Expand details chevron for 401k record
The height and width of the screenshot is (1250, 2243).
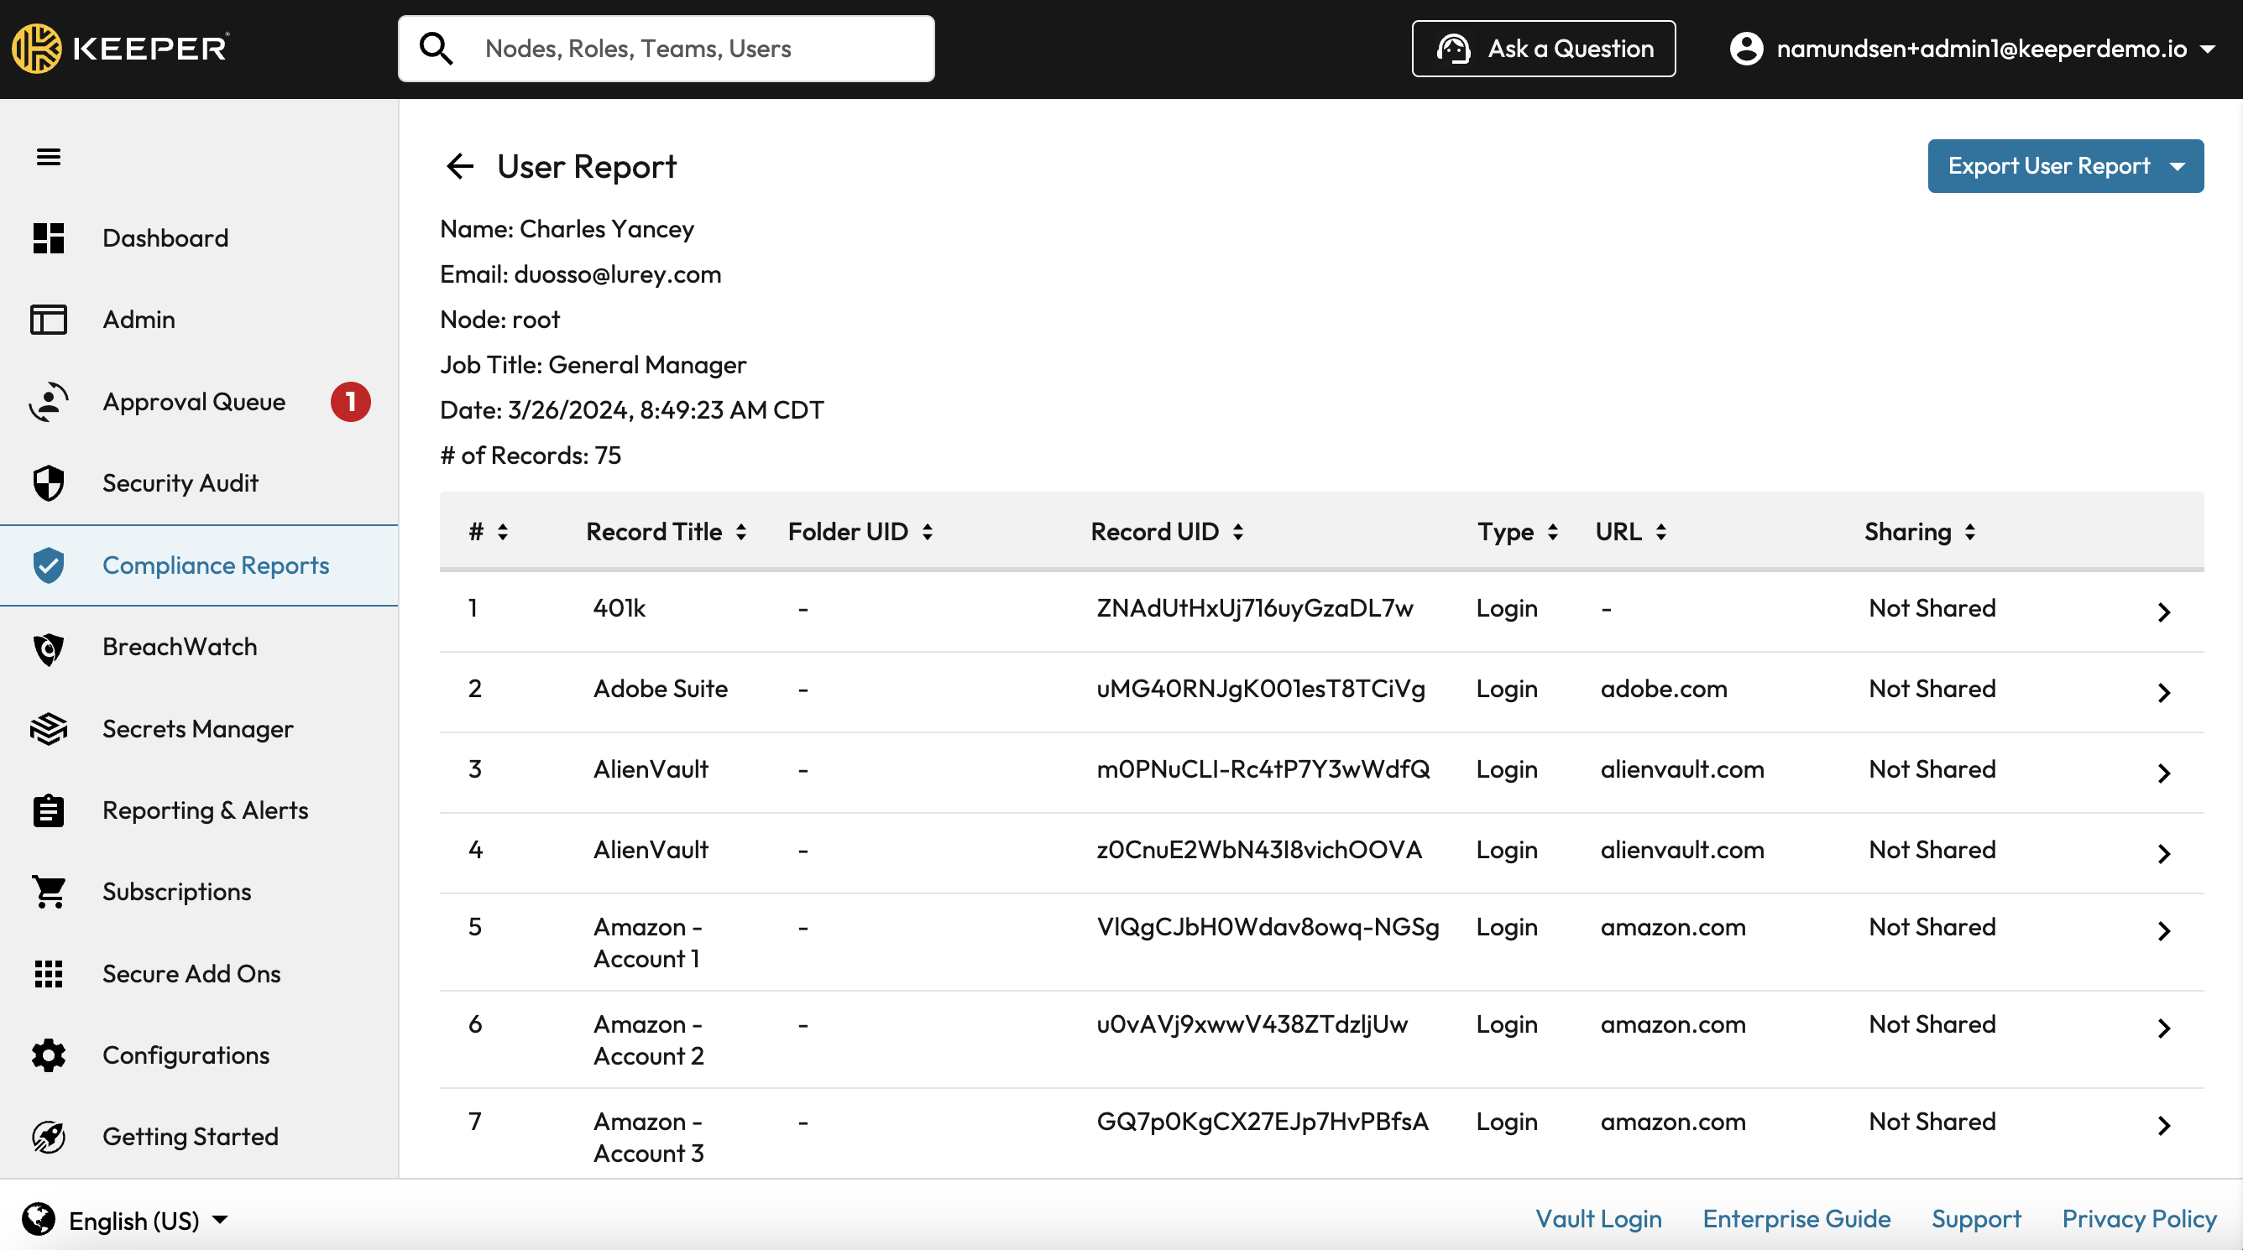pos(2164,612)
